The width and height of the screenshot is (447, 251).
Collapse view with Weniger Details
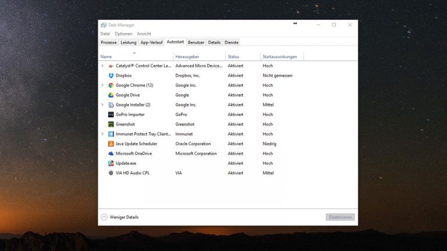pyautogui.click(x=119, y=217)
